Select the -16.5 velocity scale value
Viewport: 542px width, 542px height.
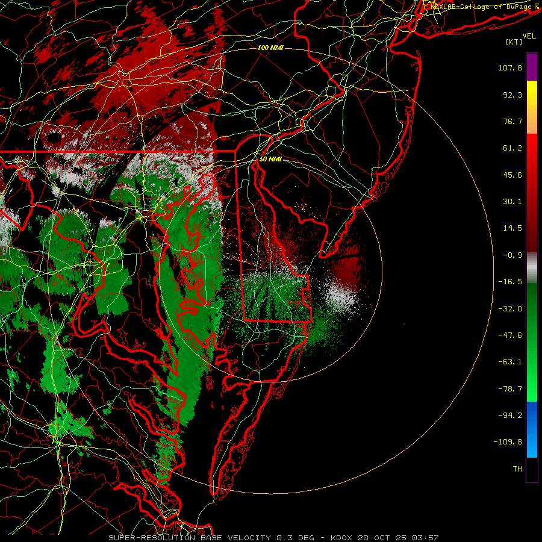click(x=510, y=282)
